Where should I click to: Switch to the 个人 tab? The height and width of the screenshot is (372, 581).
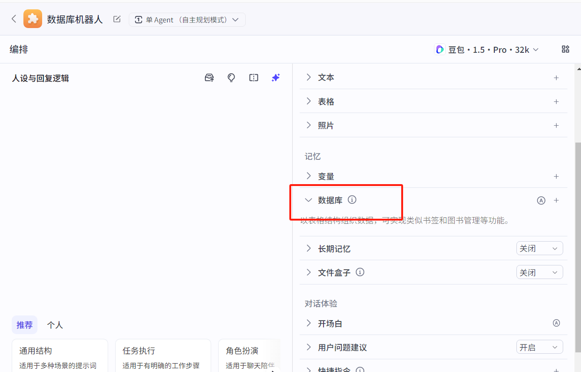click(55, 325)
